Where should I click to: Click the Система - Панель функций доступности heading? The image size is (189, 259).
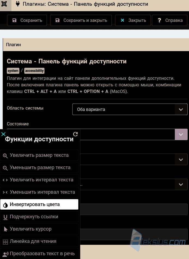[67, 61]
